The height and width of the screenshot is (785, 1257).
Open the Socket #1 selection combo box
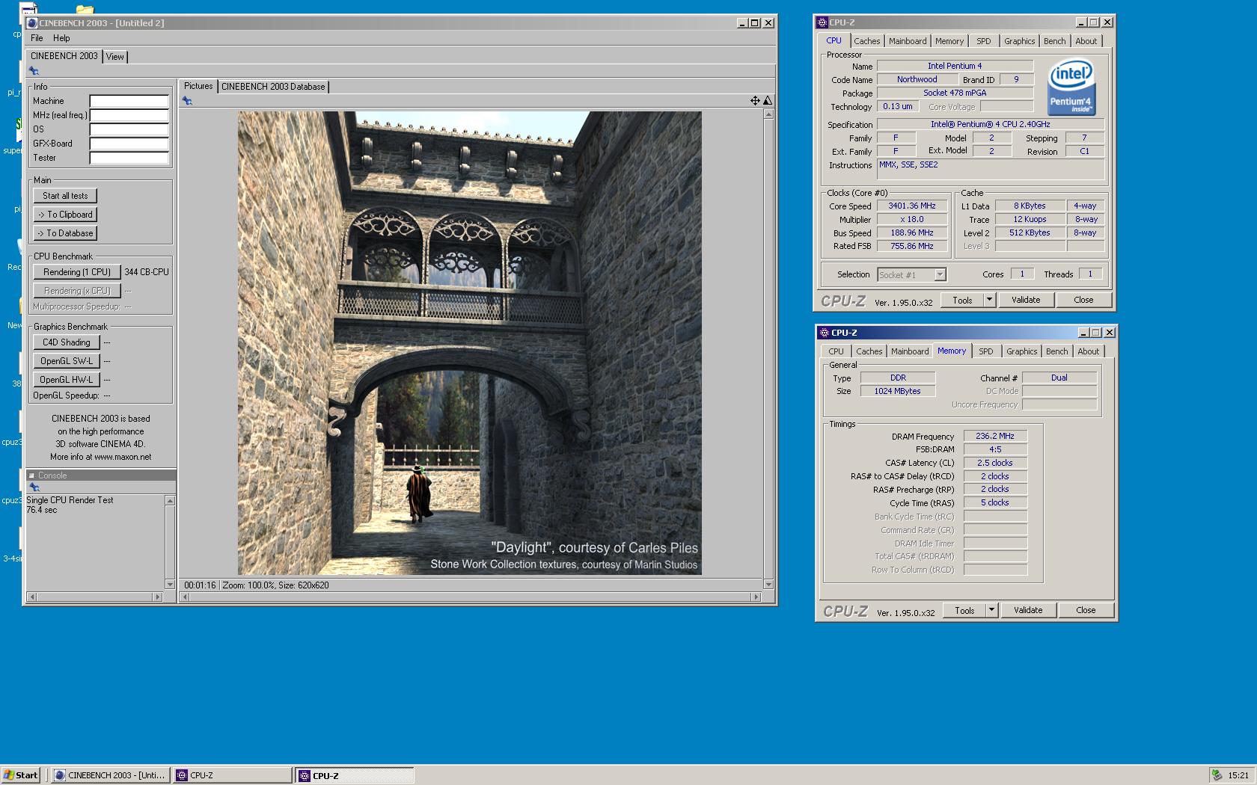[x=911, y=275]
